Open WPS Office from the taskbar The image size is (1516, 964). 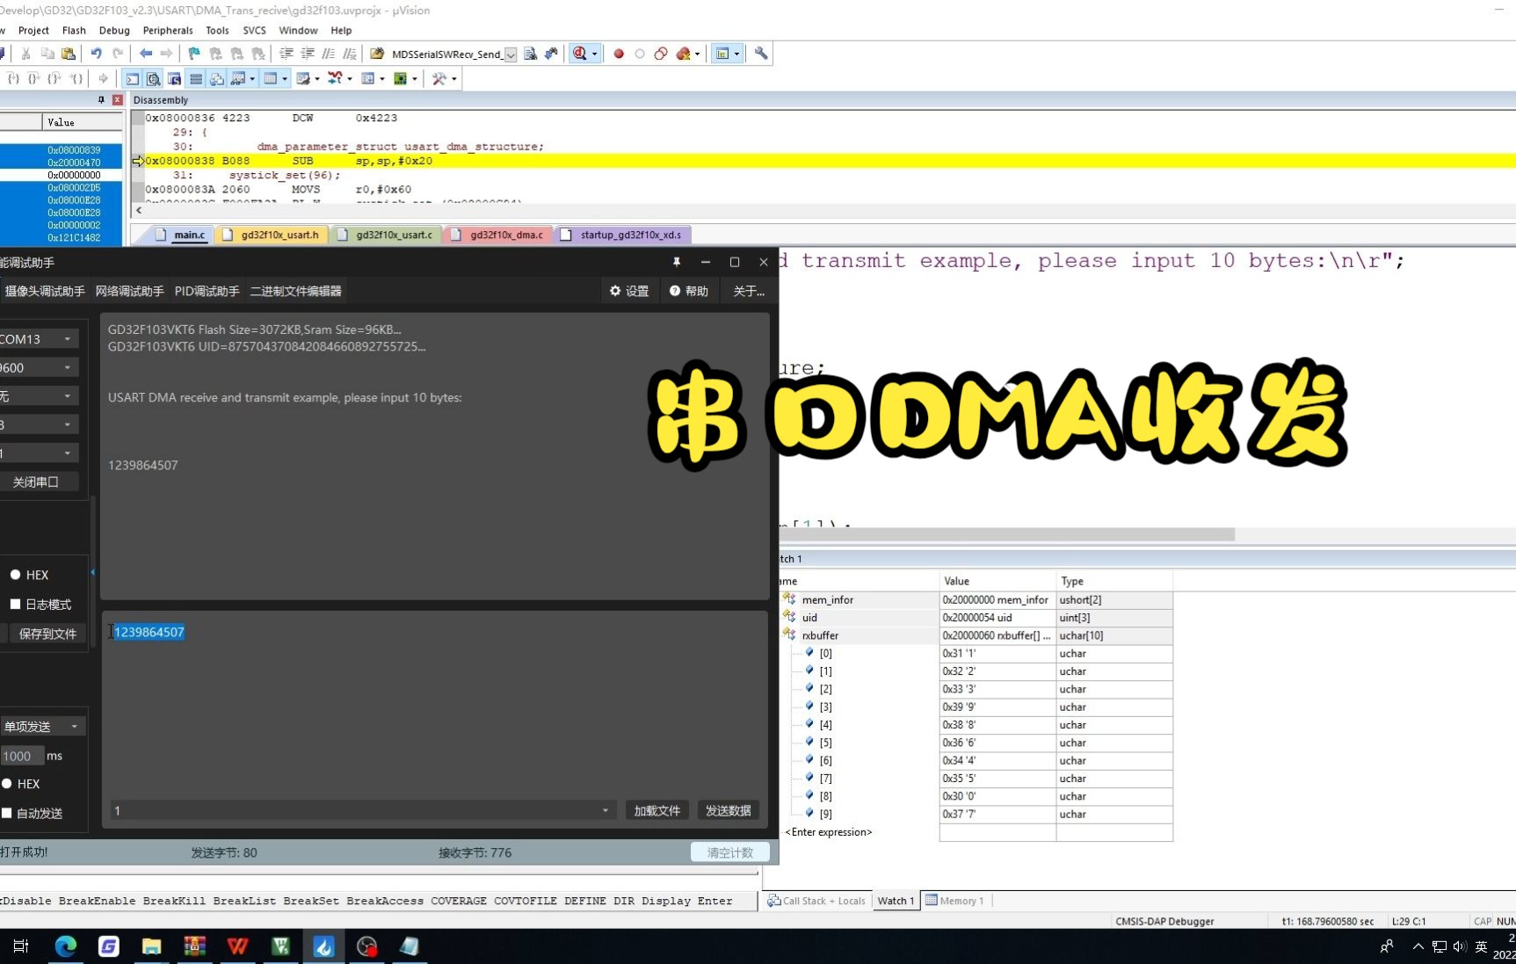(x=237, y=946)
